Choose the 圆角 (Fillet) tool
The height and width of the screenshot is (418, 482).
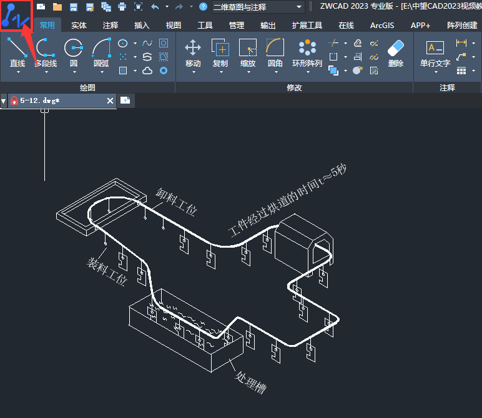(275, 48)
